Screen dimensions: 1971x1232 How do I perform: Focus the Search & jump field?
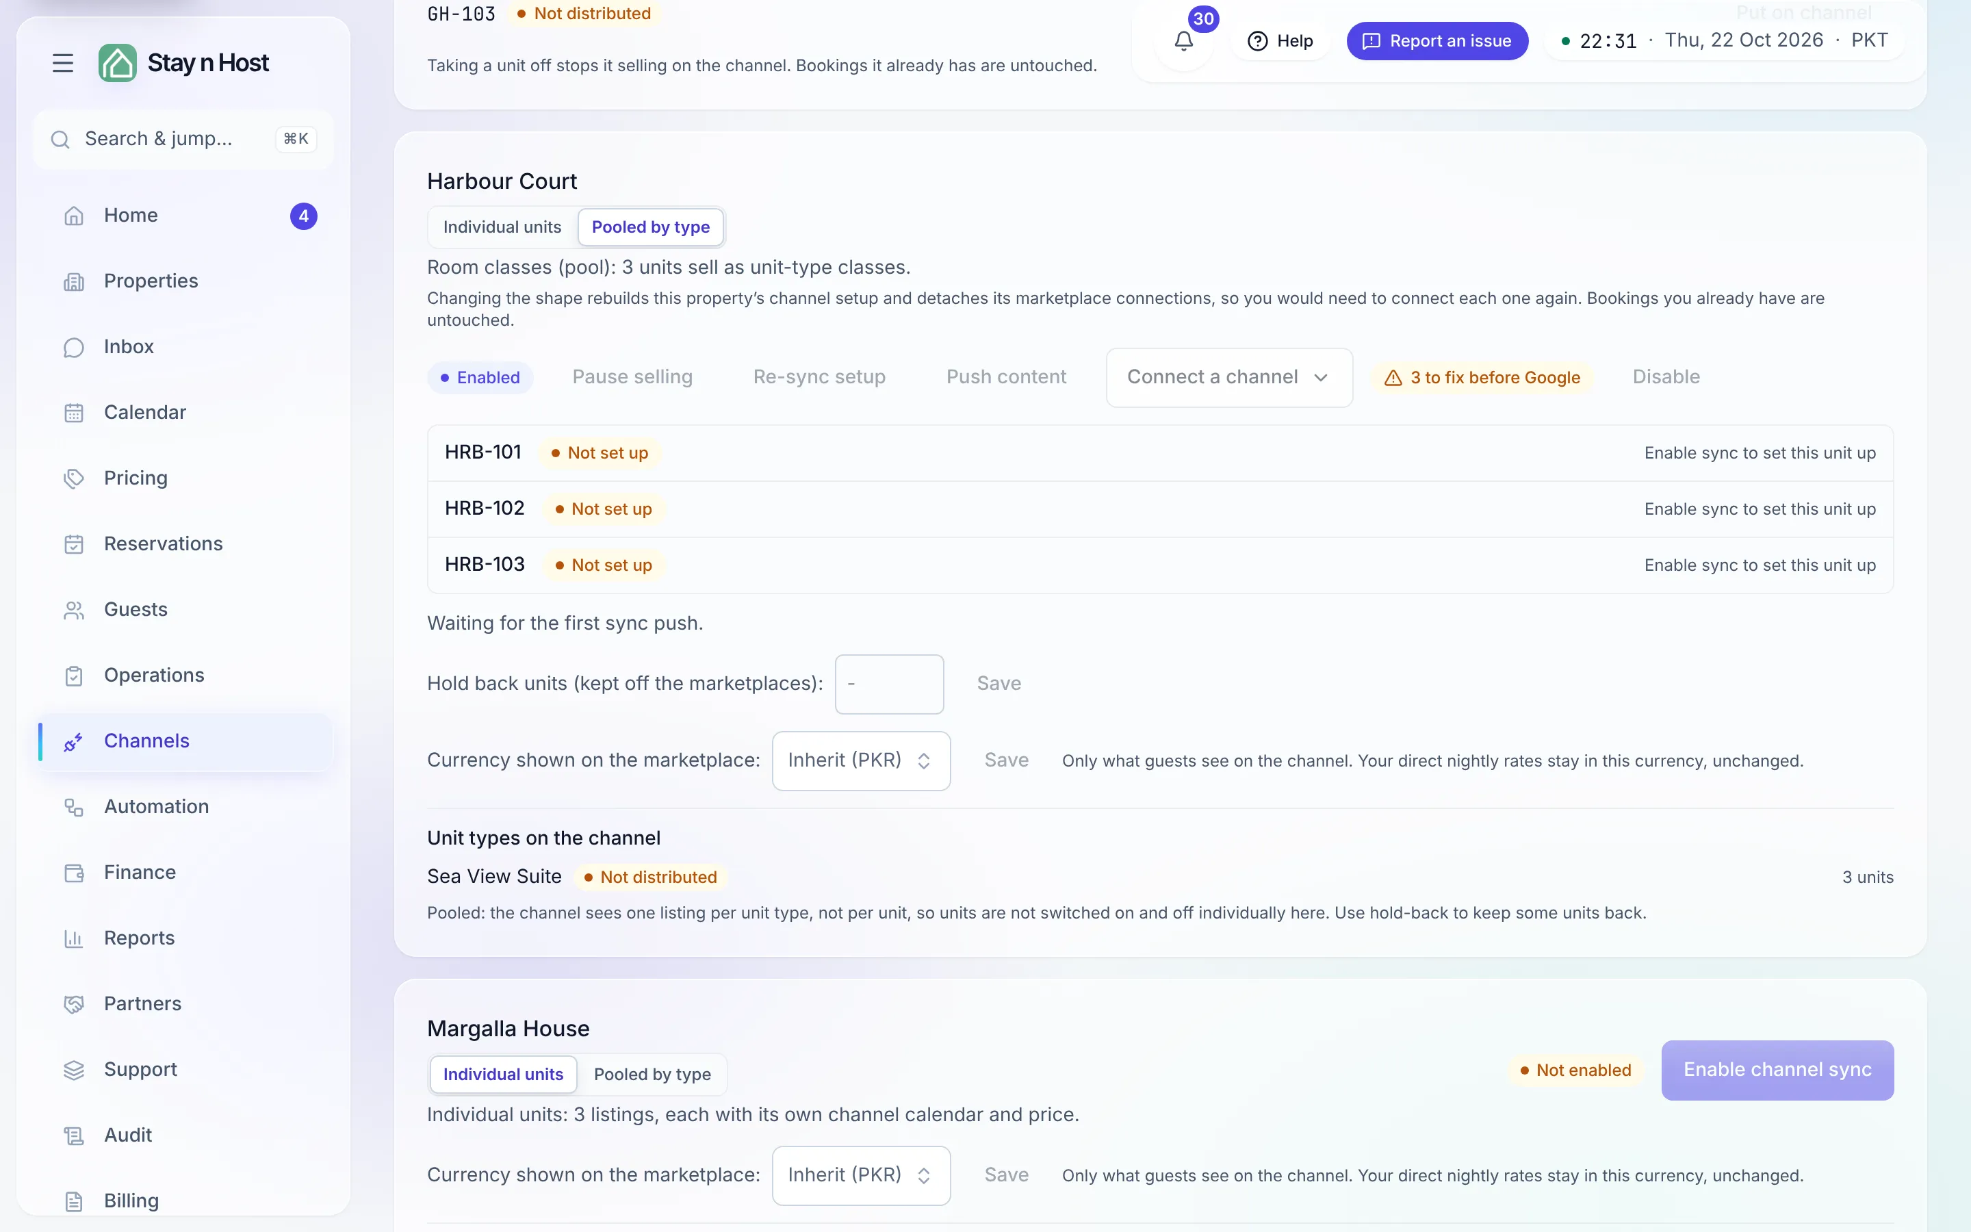point(183,140)
